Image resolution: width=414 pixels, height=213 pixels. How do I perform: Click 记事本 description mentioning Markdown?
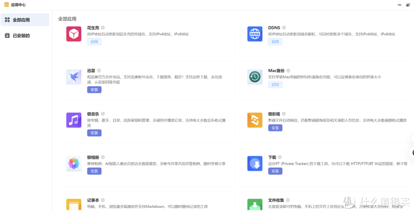(x=147, y=207)
